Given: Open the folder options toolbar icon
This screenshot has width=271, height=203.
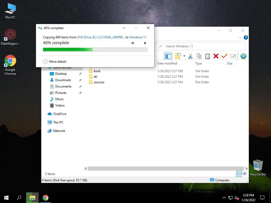Looking at the screenshot, I should coord(178,56).
